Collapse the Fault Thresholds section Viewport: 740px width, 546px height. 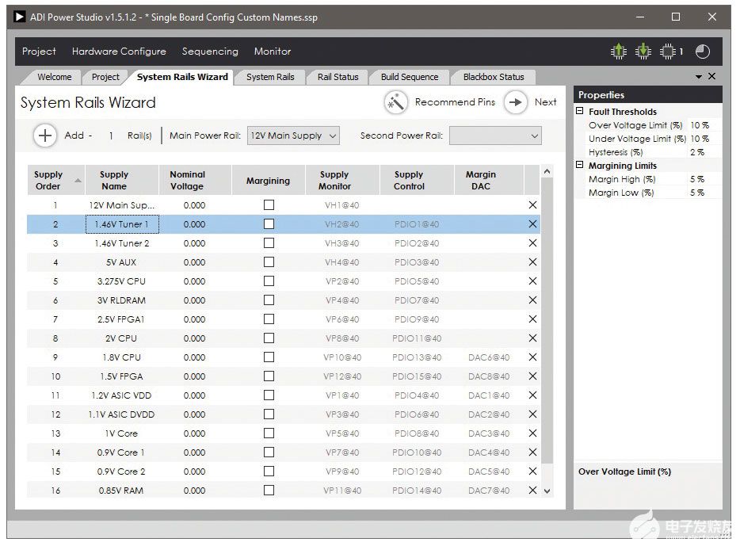[580, 112]
